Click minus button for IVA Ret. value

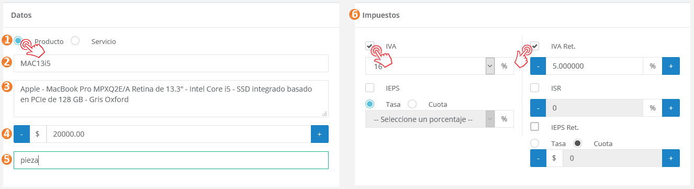[x=538, y=66]
